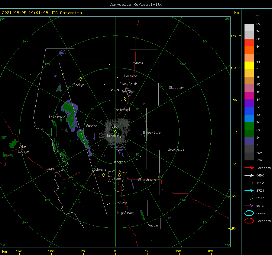Click the magenta swatch near 39 dBZ

[249, 96]
